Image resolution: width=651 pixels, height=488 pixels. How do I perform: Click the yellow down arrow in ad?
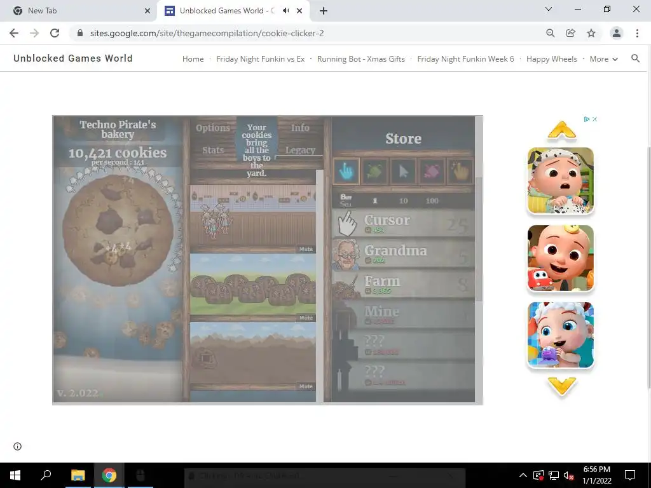561,386
